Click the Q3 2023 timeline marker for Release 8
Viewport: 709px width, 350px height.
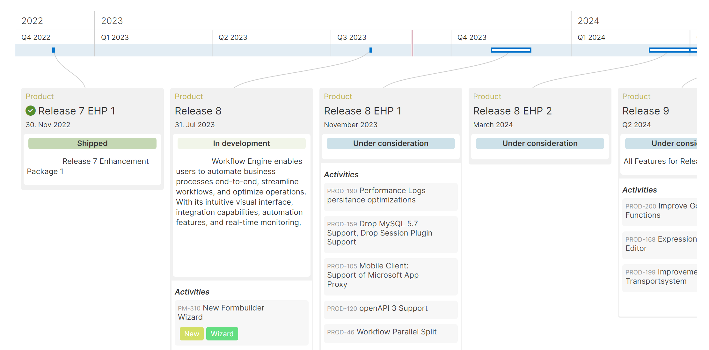[x=370, y=50]
